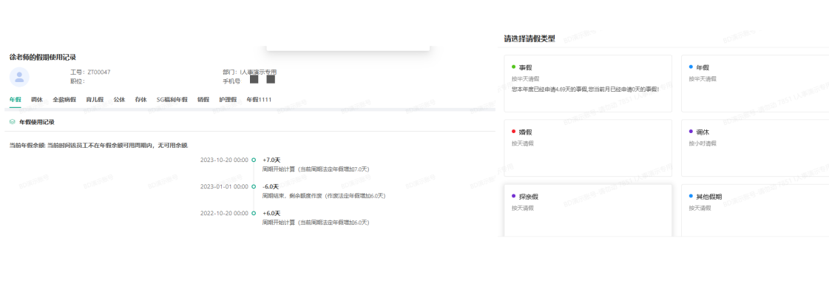829x298 pixels.
Task: Pick the 调休 leave type card
Action: pyautogui.click(x=754, y=147)
